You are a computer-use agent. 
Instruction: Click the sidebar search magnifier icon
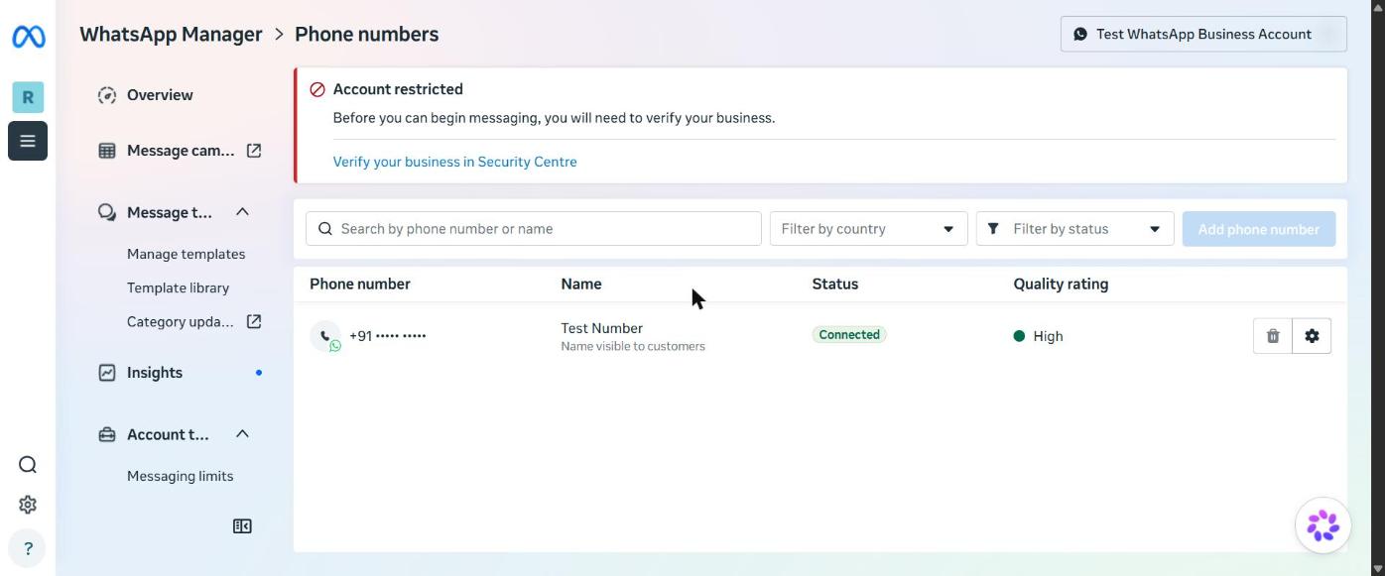tap(28, 465)
